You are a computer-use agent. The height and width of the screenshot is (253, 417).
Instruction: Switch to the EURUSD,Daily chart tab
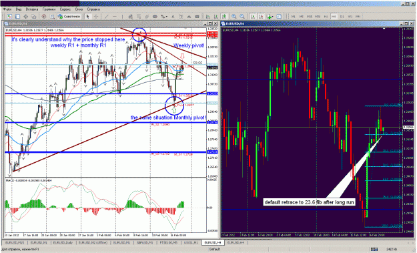click(x=63, y=242)
